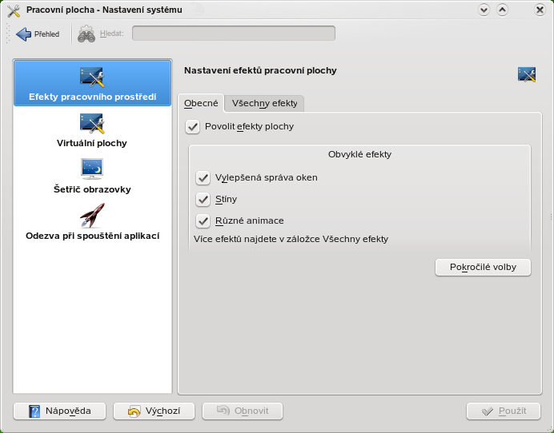Image resolution: width=554 pixels, height=433 pixels.
Task: Toggle the Stíny checkbox
Action: point(203,199)
